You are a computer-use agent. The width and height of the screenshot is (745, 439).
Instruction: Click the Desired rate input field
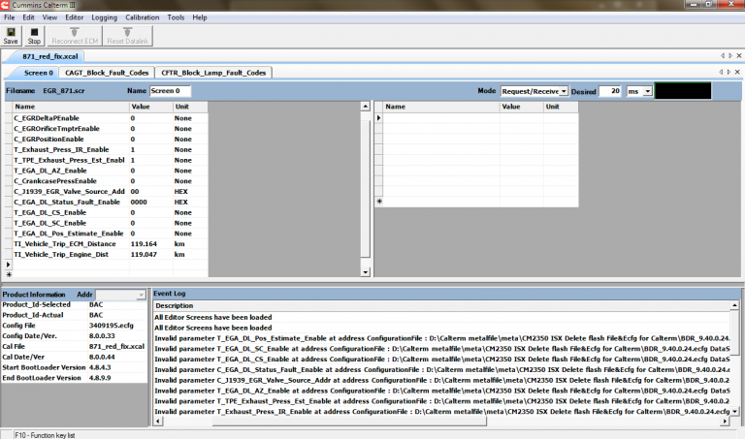(610, 91)
